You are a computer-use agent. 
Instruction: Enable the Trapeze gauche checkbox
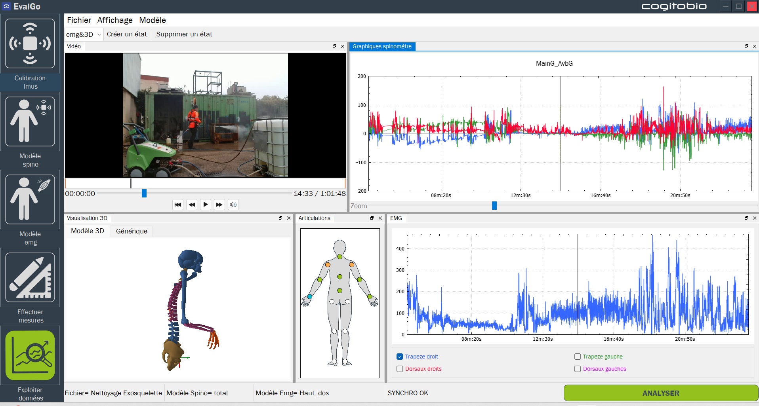click(578, 357)
